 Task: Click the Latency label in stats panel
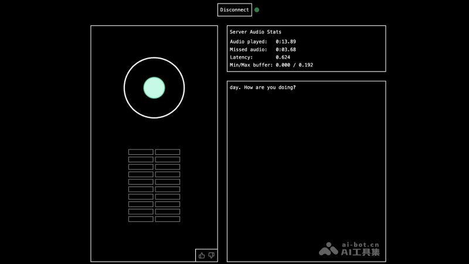tap(241, 57)
